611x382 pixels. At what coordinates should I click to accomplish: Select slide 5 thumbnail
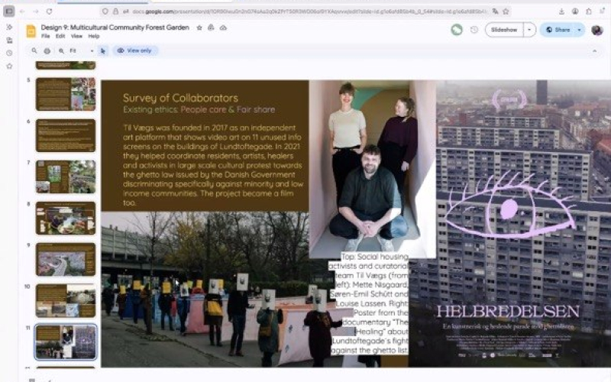(66, 94)
